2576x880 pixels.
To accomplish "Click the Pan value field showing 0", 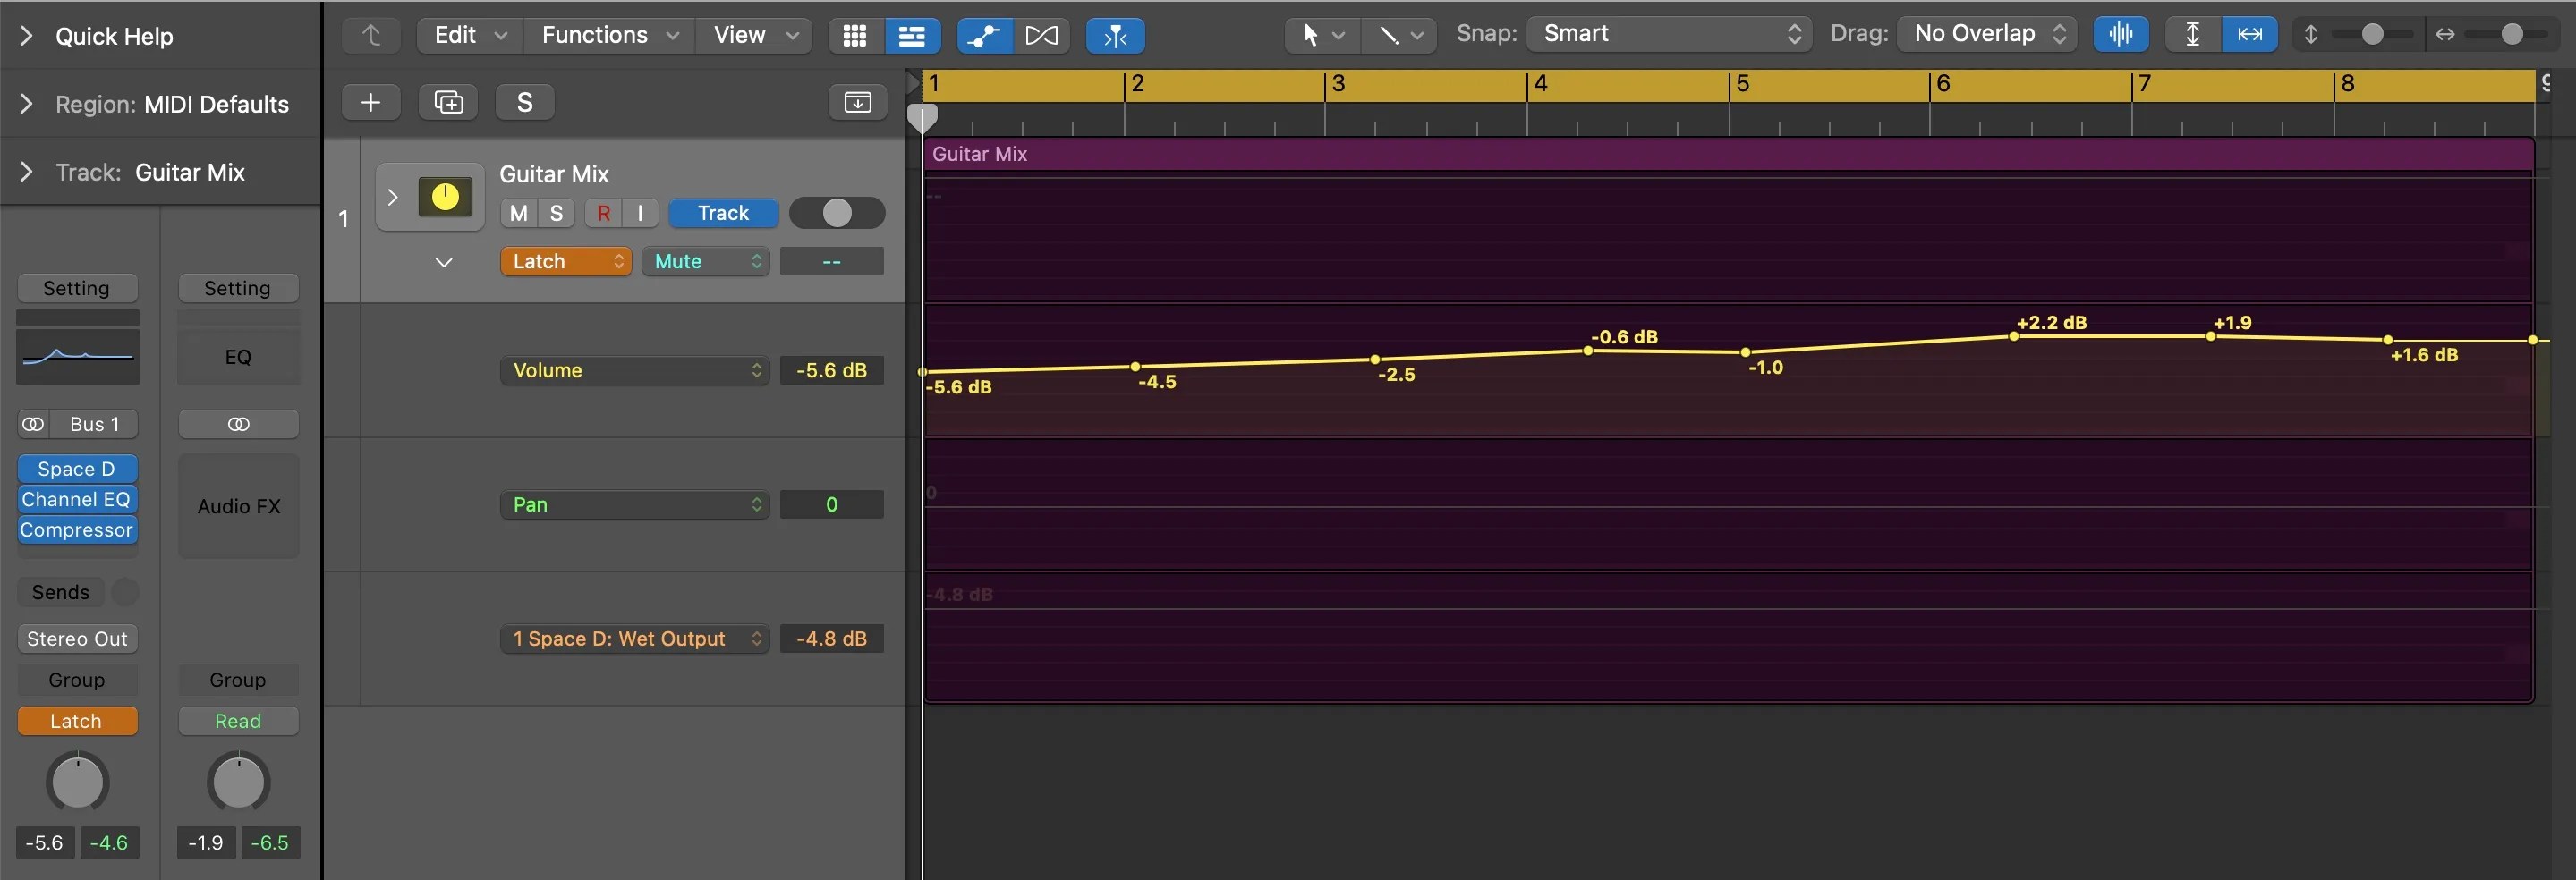I will (831, 504).
